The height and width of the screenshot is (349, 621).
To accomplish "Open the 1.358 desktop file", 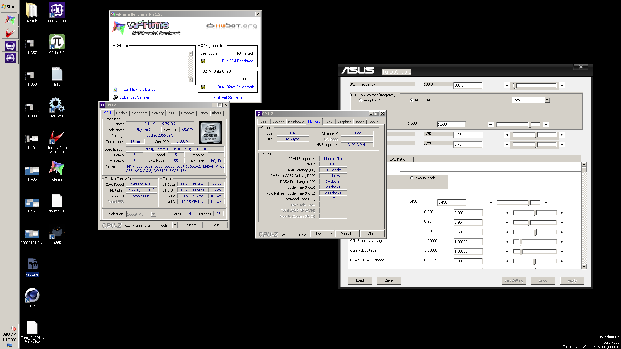I will click(x=32, y=78).
